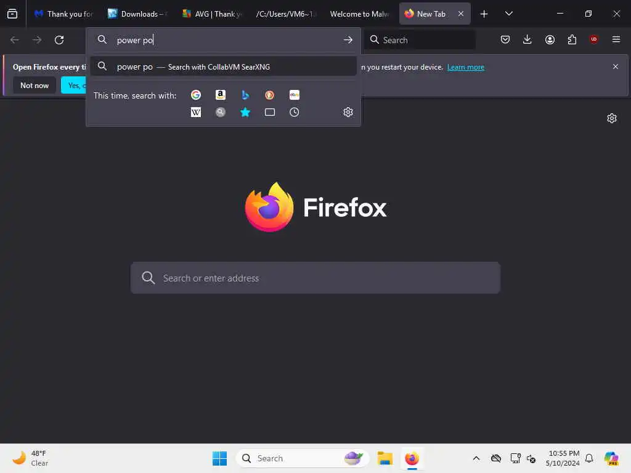List all tabs with the chevron dropdown
631x473 pixels.
[508, 14]
